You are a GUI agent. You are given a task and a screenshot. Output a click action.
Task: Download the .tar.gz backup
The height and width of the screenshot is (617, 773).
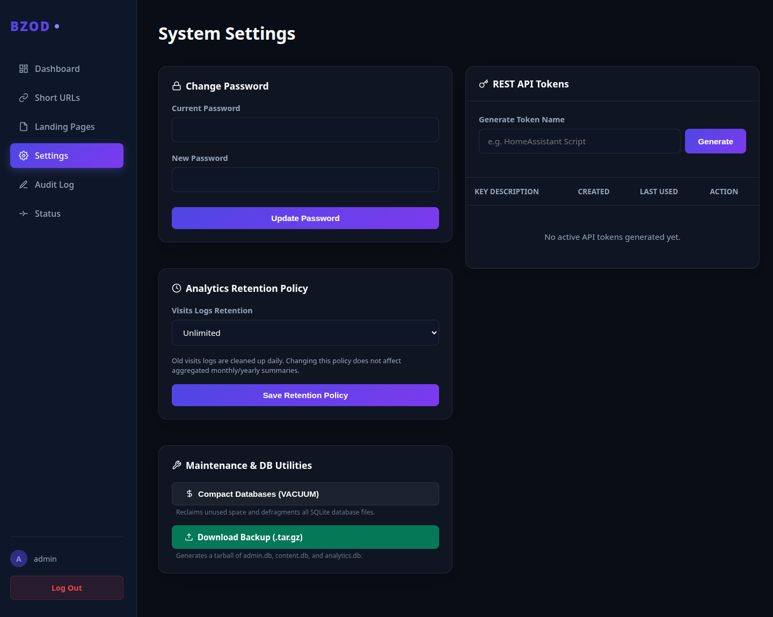pyautogui.click(x=305, y=537)
